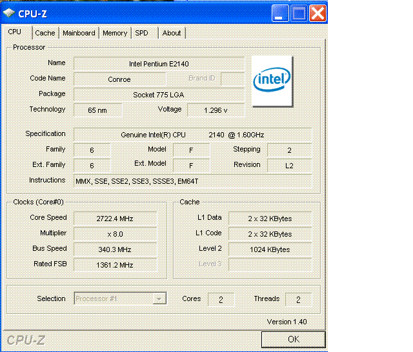Click the Cores count field
This screenshot has height=352, width=413.
click(221, 300)
